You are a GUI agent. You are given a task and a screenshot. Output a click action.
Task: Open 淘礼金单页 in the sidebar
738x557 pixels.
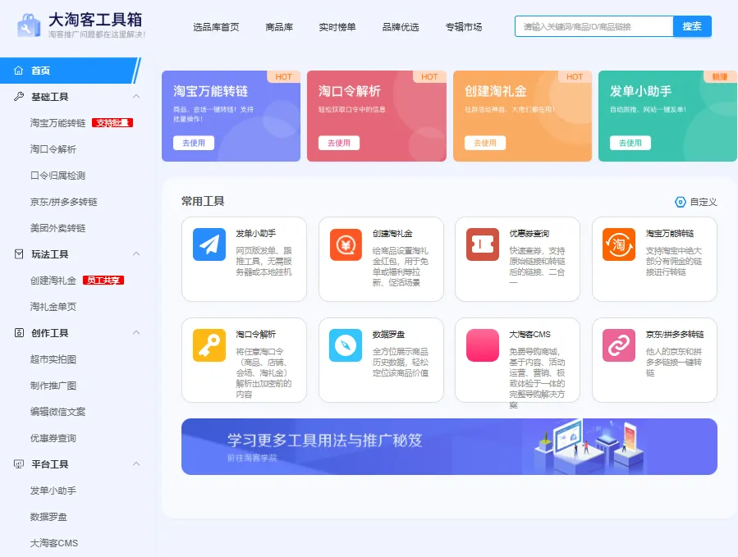[53, 307]
